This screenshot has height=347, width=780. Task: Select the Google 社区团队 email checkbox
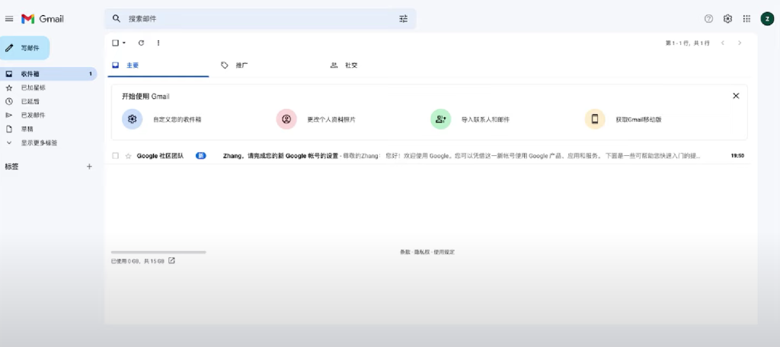[x=116, y=156]
